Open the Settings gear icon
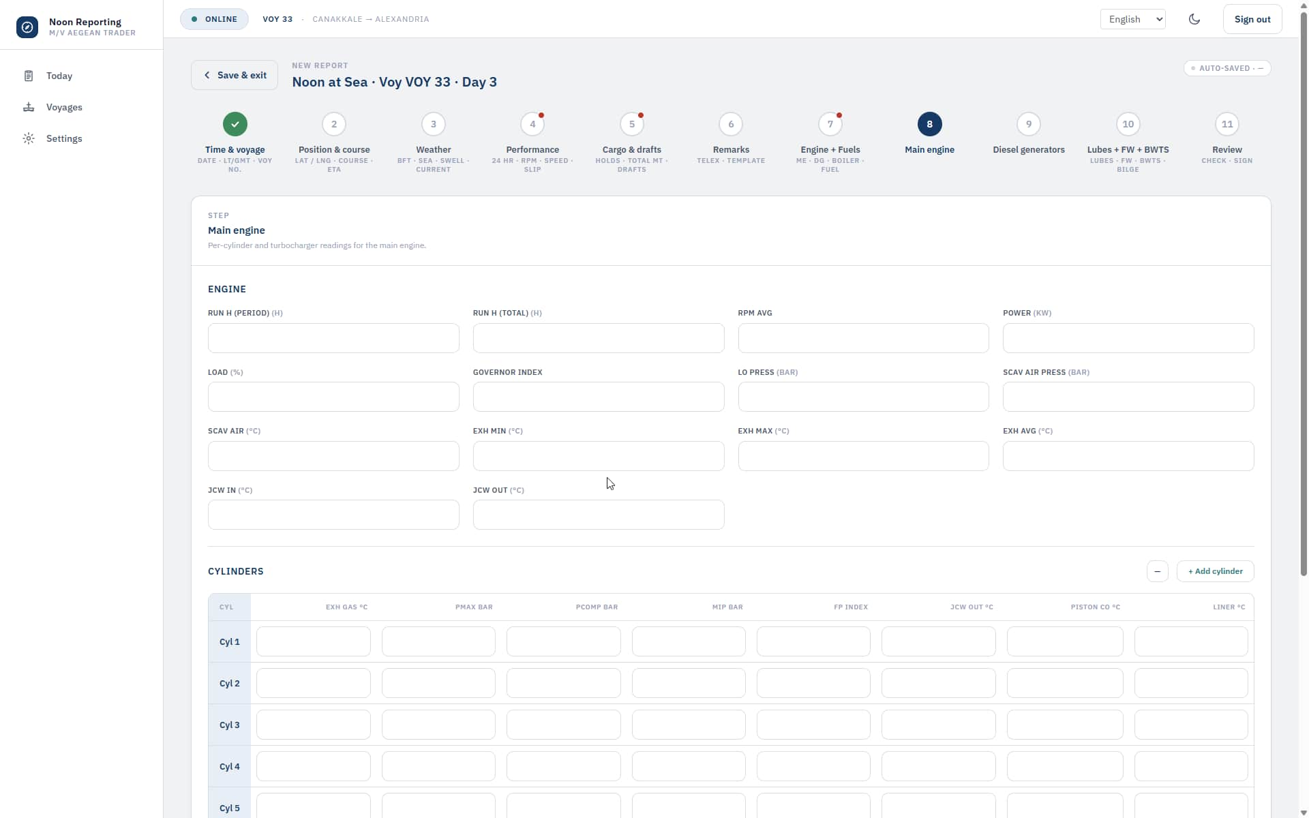This screenshot has height=818, width=1309. pos(29,138)
